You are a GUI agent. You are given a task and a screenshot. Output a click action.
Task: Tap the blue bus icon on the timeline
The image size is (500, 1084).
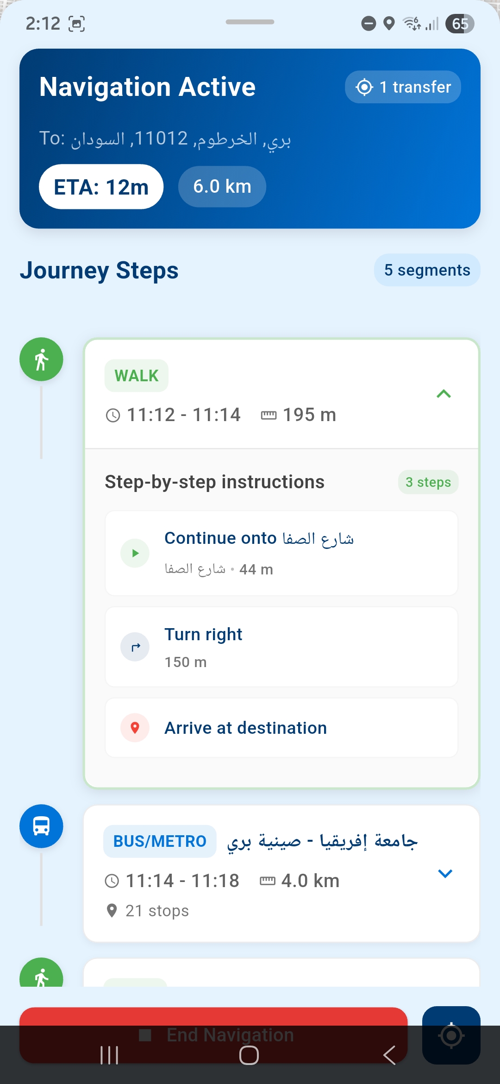pyautogui.click(x=41, y=826)
